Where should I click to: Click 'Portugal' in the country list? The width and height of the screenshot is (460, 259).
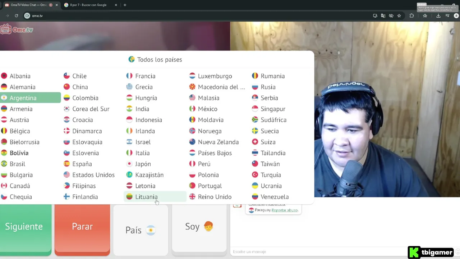pyautogui.click(x=210, y=186)
